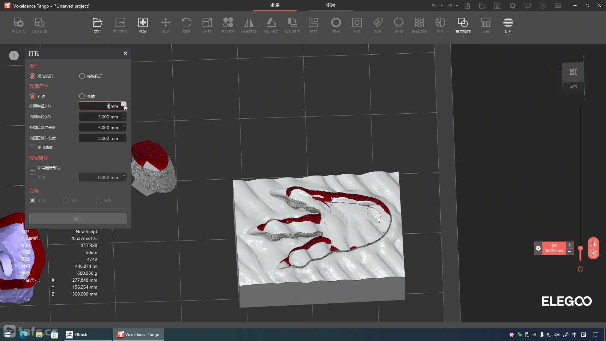Open the 抽壳 hollow tool
Viewport: 606px width, 341px height.
[336, 25]
